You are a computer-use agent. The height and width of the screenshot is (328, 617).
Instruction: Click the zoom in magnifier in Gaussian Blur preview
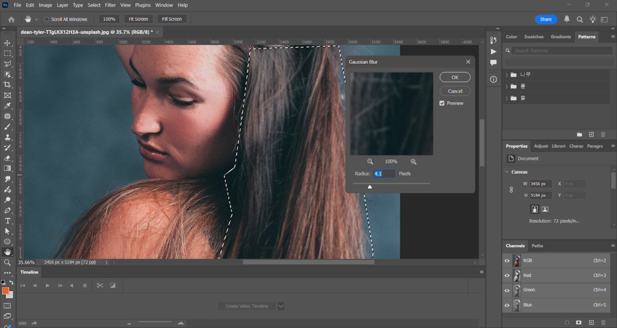pyautogui.click(x=413, y=161)
